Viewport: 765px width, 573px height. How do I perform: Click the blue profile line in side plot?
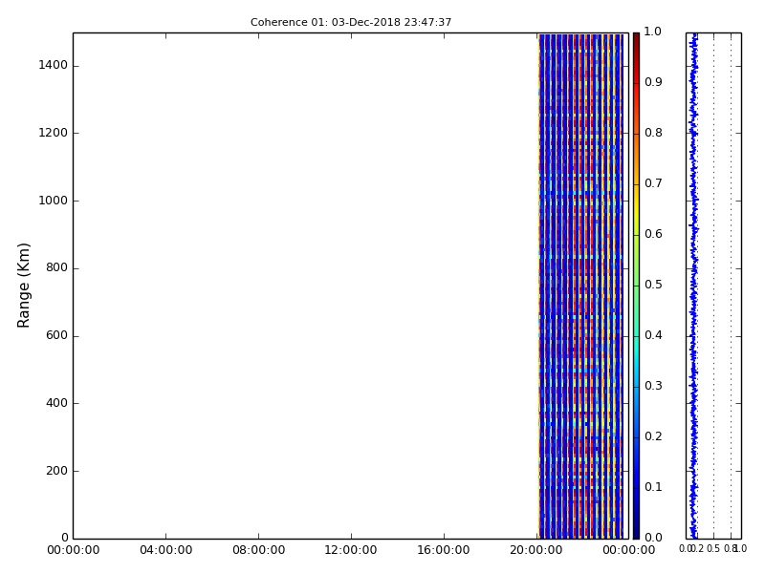[x=693, y=286]
